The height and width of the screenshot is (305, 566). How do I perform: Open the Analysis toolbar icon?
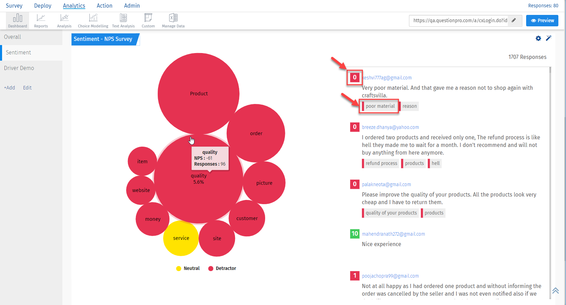[x=64, y=21]
